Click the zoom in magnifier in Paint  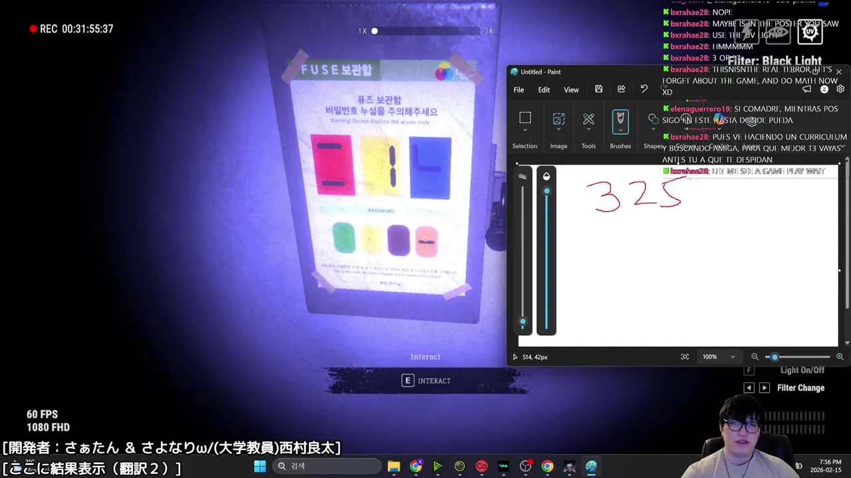coord(840,357)
